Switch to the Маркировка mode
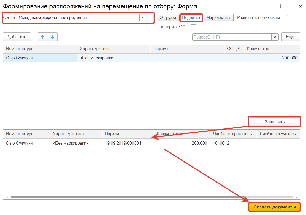 [218, 18]
